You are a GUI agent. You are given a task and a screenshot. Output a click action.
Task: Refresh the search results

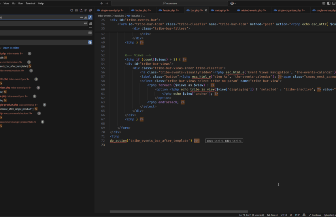tap(72, 10)
